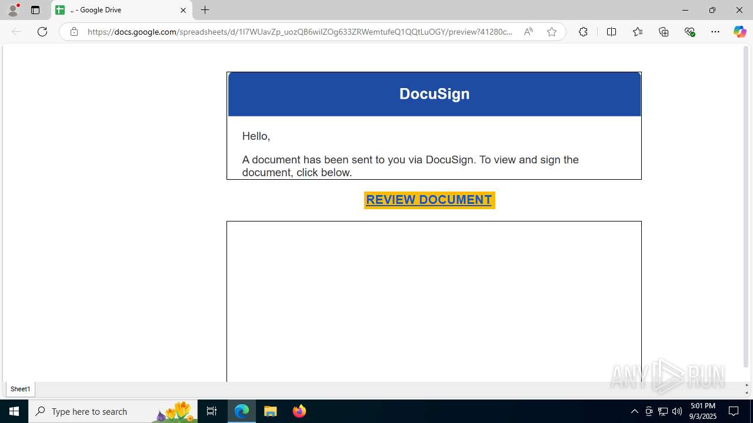Open the Windows Start menu
The image size is (753, 423).
[14, 411]
